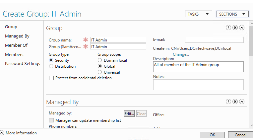Open help for the Group section
This screenshot has width=253, height=140.
click(228, 28)
